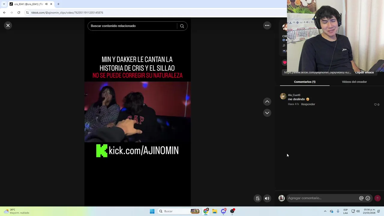Click the microphone icon in system tray
Image resolution: width=384 pixels, height=216 pixels.
coord(338,211)
